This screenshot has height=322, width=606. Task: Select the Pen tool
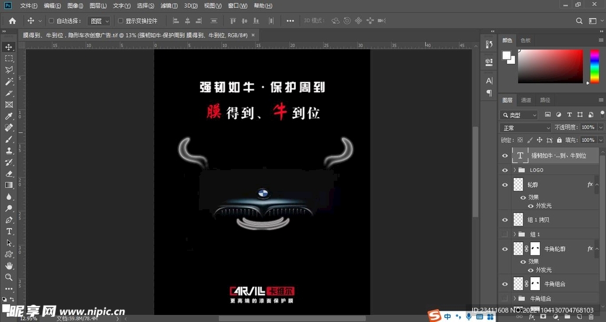pyautogui.click(x=8, y=220)
